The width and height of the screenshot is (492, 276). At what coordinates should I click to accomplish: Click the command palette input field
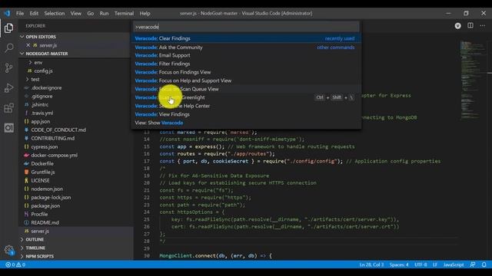[x=246, y=27]
